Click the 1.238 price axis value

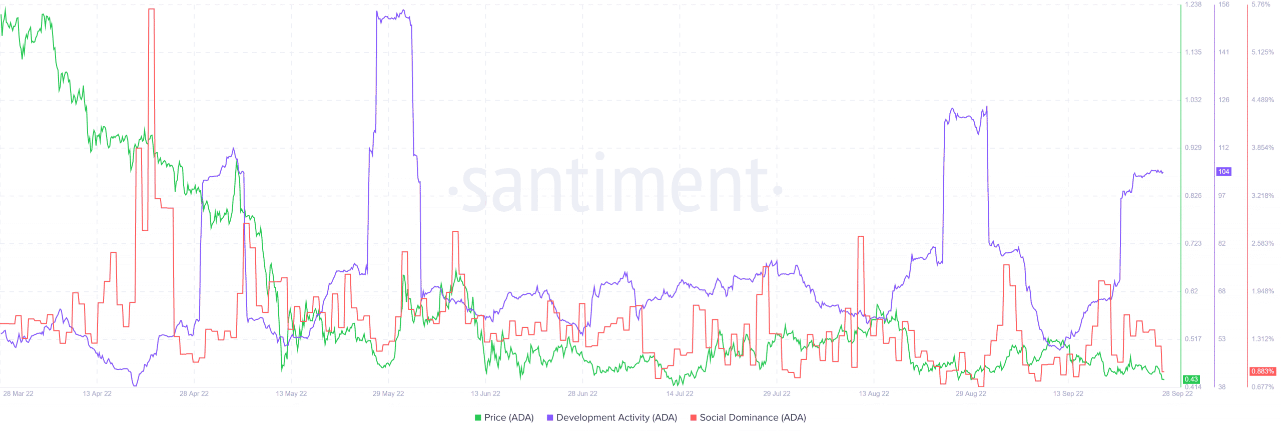coord(1193,5)
